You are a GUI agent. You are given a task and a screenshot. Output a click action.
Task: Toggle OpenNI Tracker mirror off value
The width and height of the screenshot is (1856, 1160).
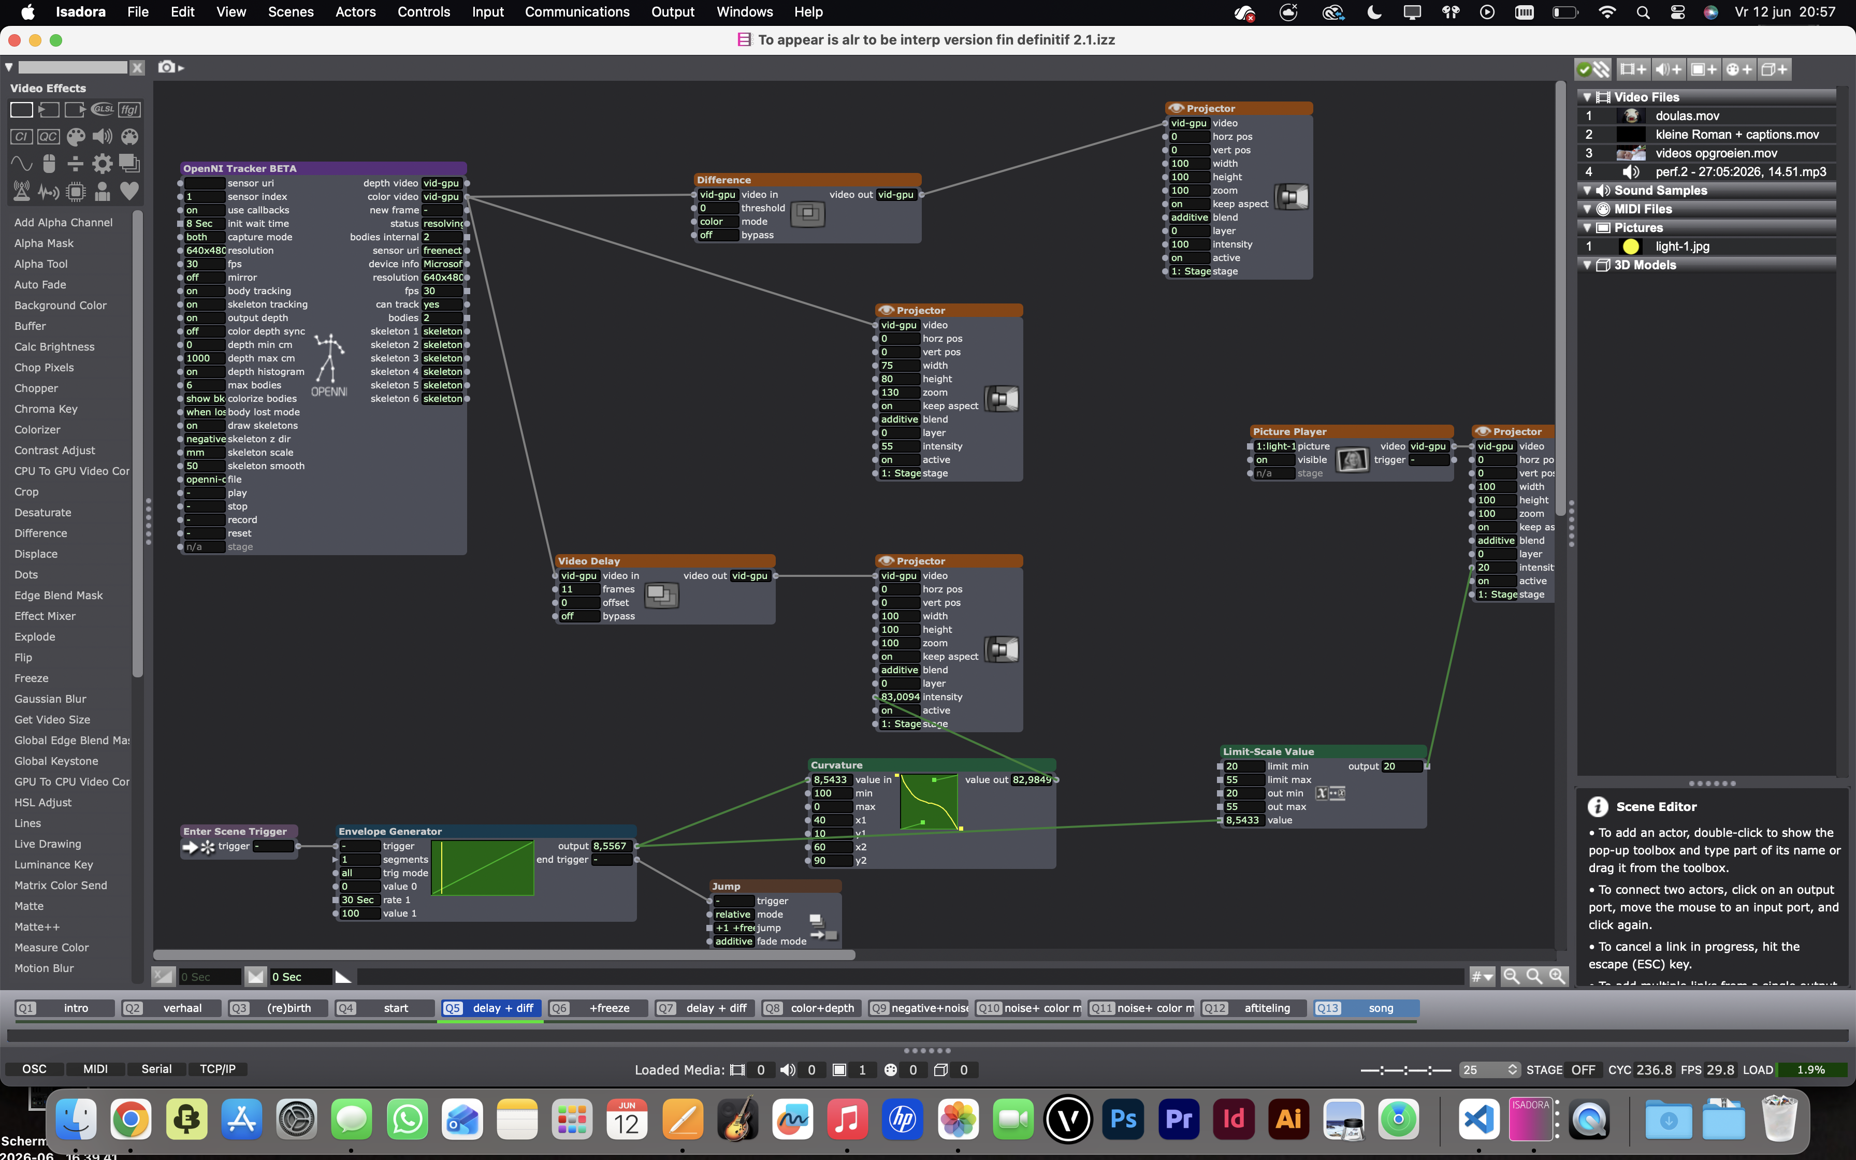[204, 278]
